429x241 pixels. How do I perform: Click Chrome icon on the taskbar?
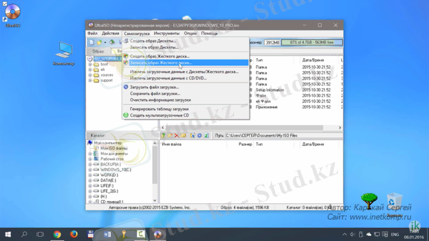pos(57,234)
